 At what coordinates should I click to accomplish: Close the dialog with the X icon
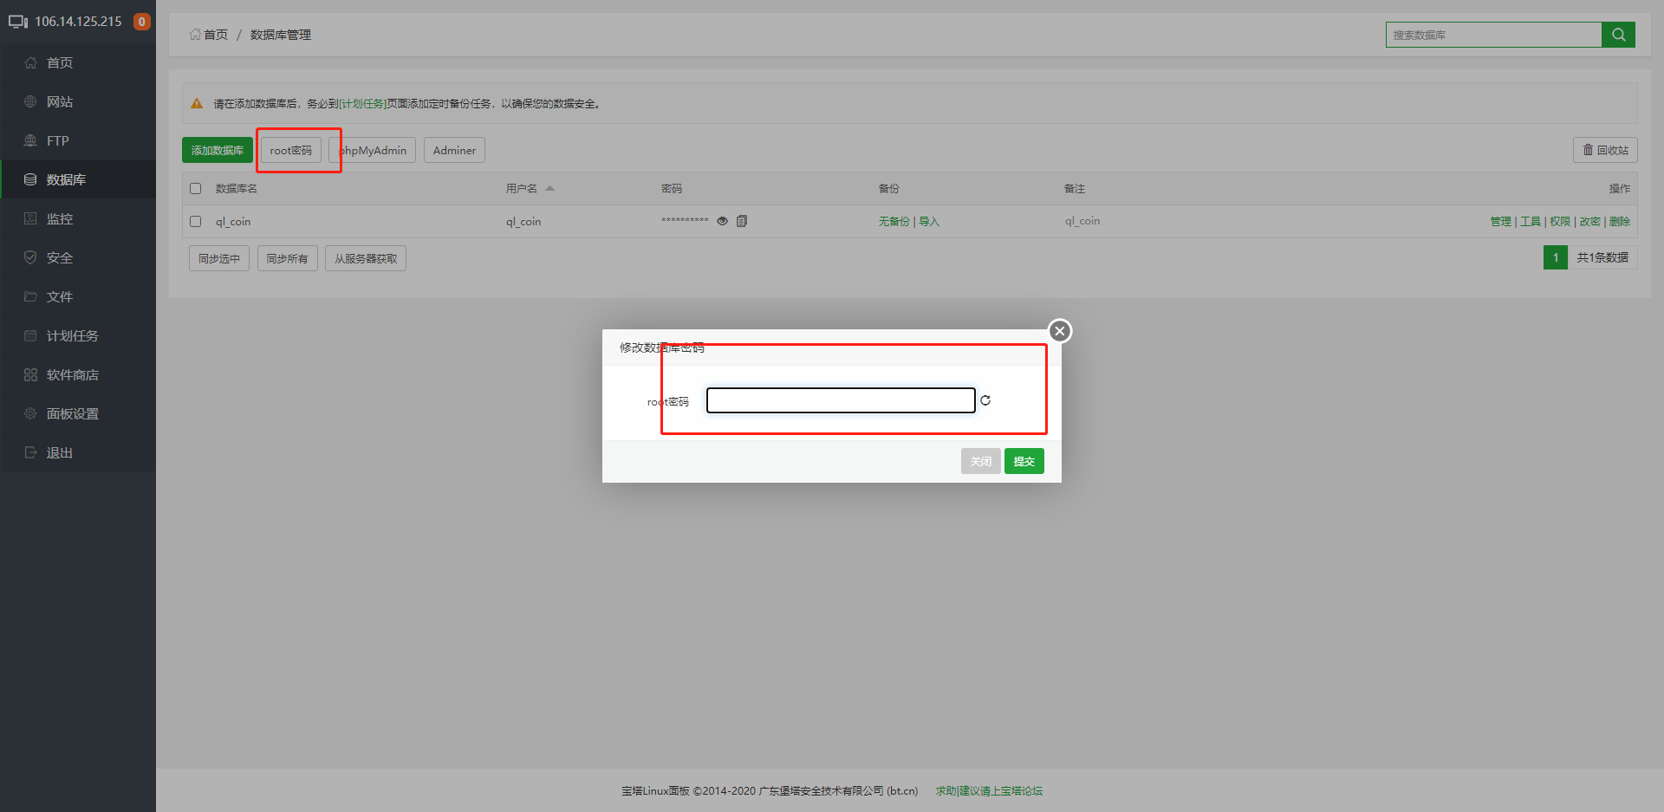(1059, 331)
